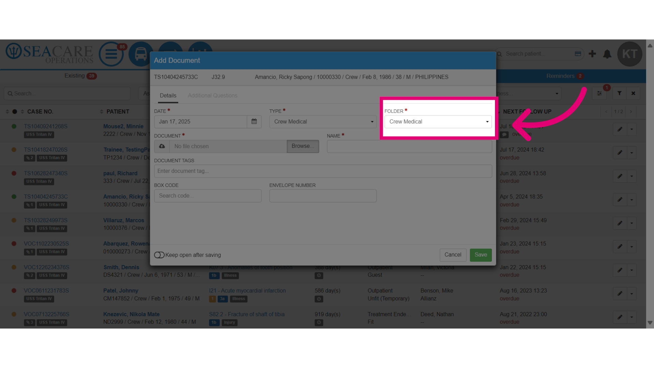Click the clock icon under 919 day(s)
The width and height of the screenshot is (654, 368).
pos(319,322)
